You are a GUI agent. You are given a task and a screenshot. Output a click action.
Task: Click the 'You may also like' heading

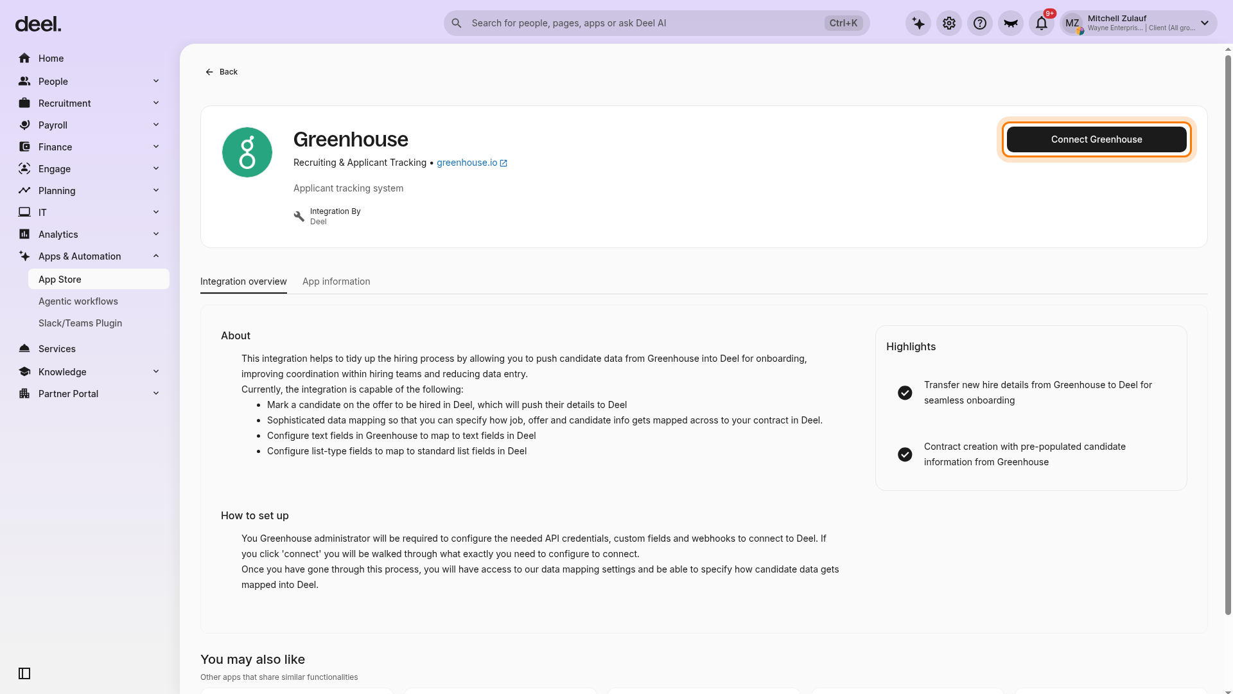[x=252, y=659]
